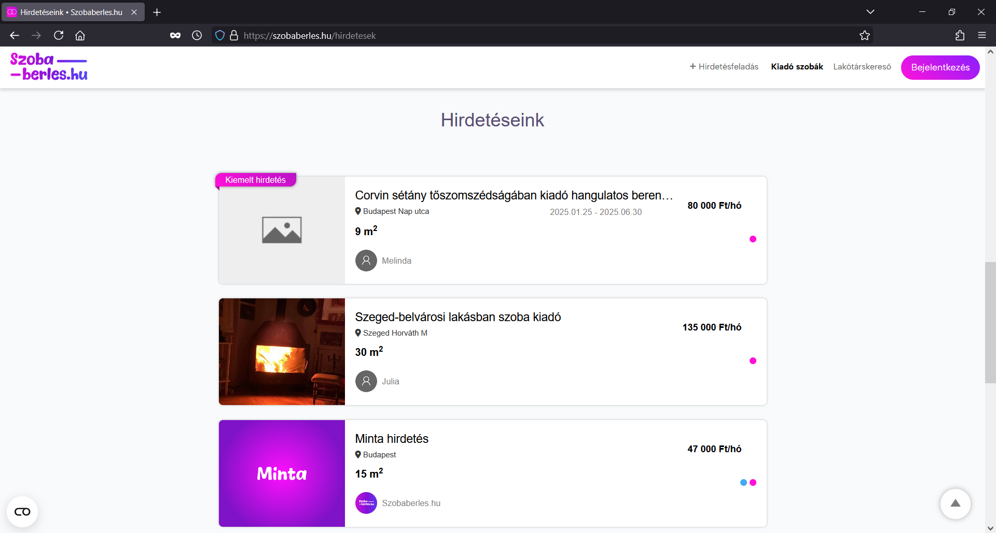Open the Lakótárskereső menu item
The height and width of the screenshot is (533, 996).
(862, 67)
